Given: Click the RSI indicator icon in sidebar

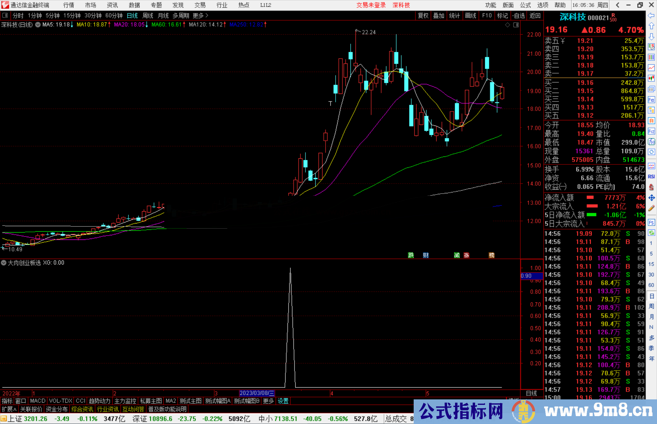Looking at the screenshot, I should 651,177.
